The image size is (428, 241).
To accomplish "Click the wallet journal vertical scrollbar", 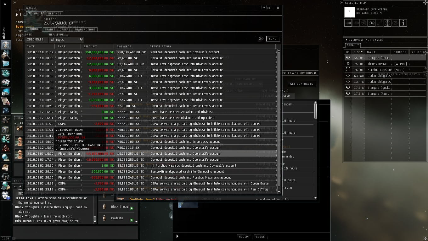I will coord(279,119).
